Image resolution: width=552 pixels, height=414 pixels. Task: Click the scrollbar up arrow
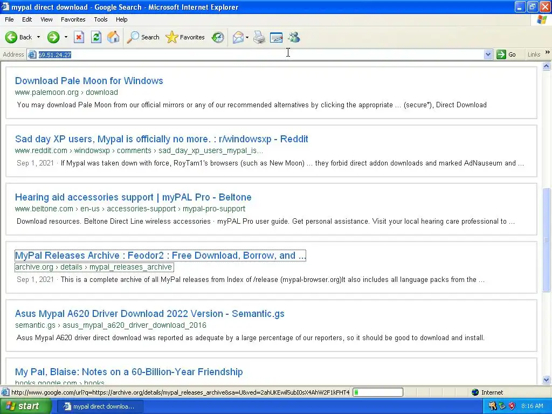coord(547,66)
